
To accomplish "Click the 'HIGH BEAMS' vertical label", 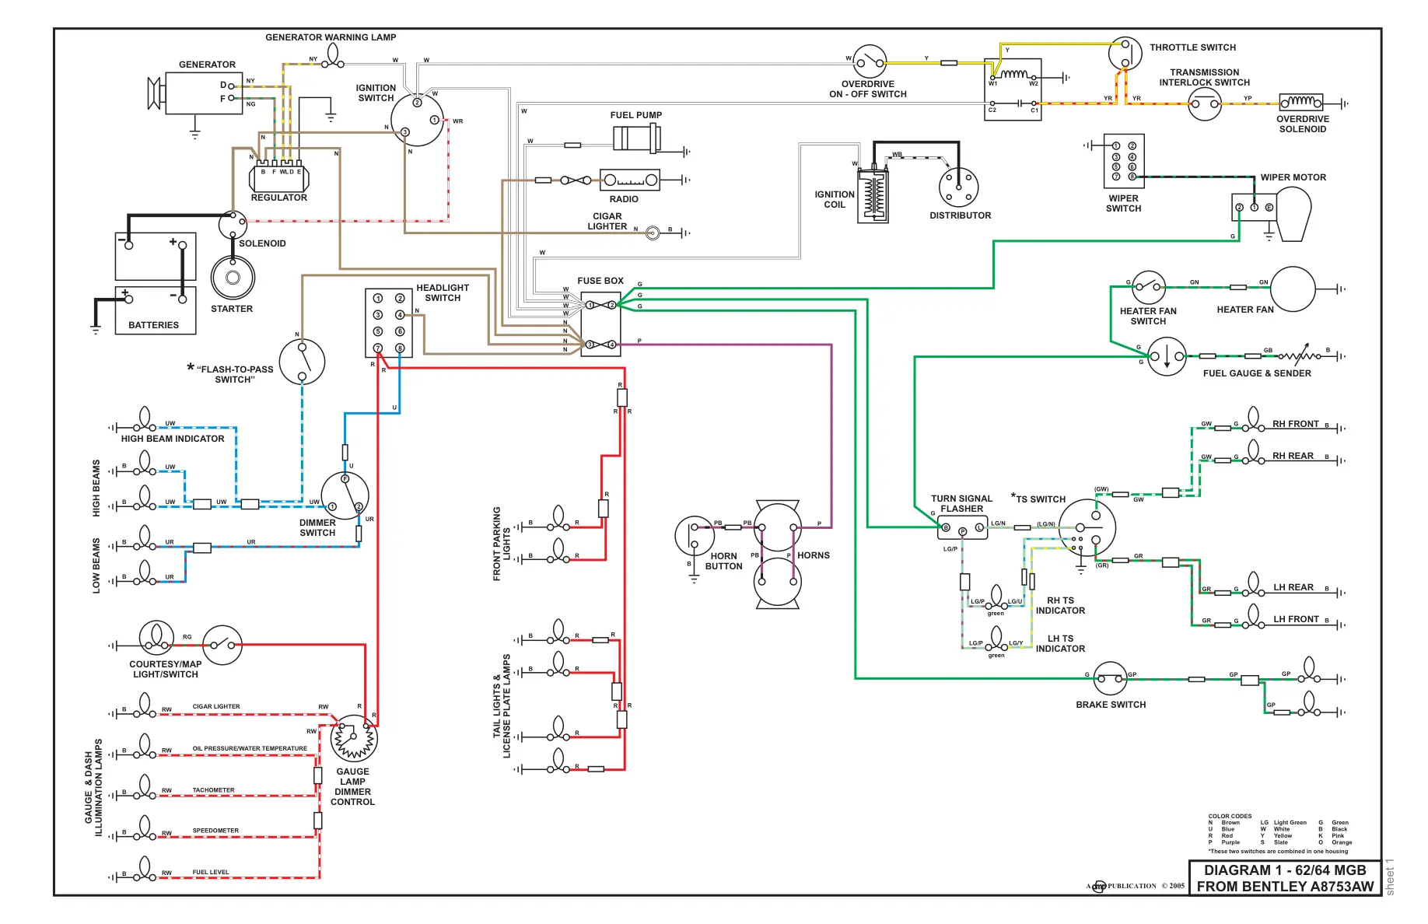I will click(96, 488).
